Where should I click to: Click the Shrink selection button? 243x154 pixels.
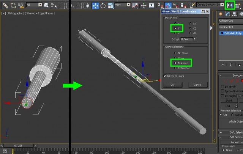229,101
